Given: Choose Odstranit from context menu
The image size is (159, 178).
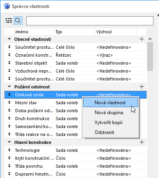Looking at the screenshot, I should (104, 132).
